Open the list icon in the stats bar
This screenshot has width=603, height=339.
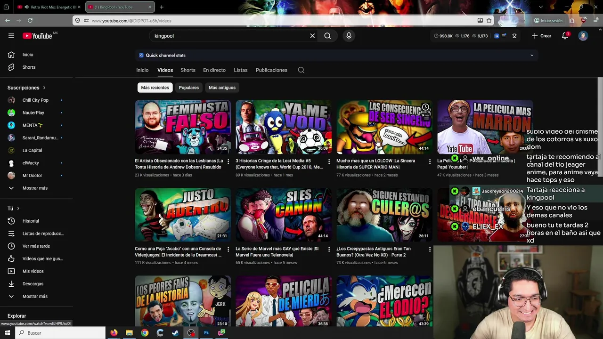(x=504, y=36)
